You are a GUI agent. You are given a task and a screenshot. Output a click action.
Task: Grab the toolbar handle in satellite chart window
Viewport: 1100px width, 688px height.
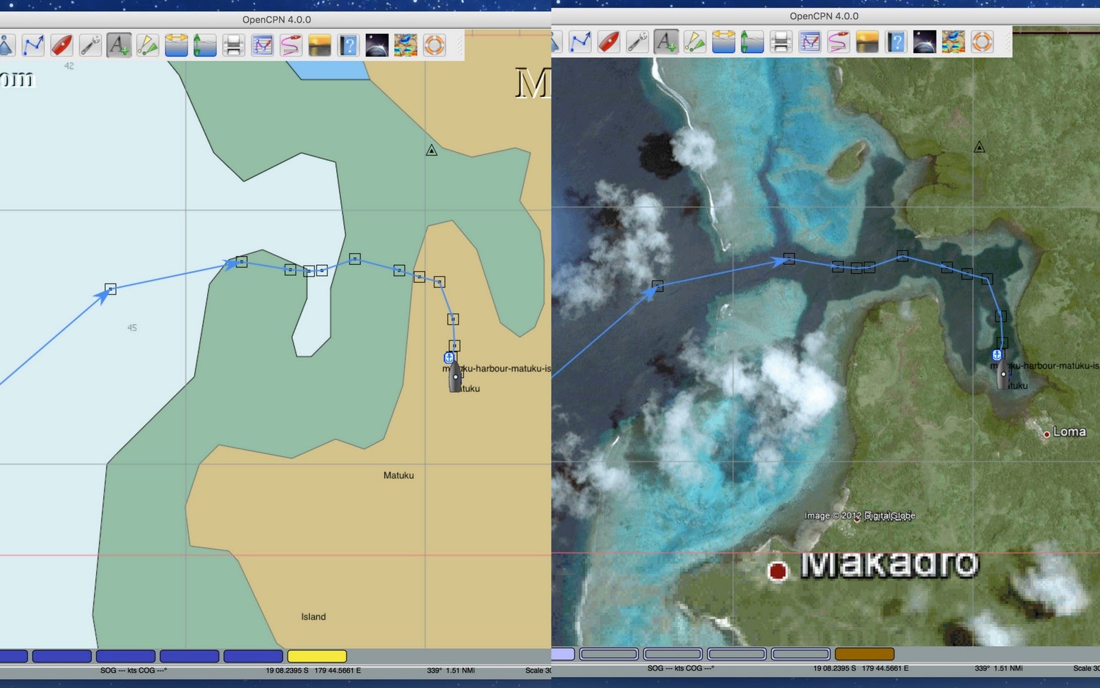click(x=1006, y=42)
